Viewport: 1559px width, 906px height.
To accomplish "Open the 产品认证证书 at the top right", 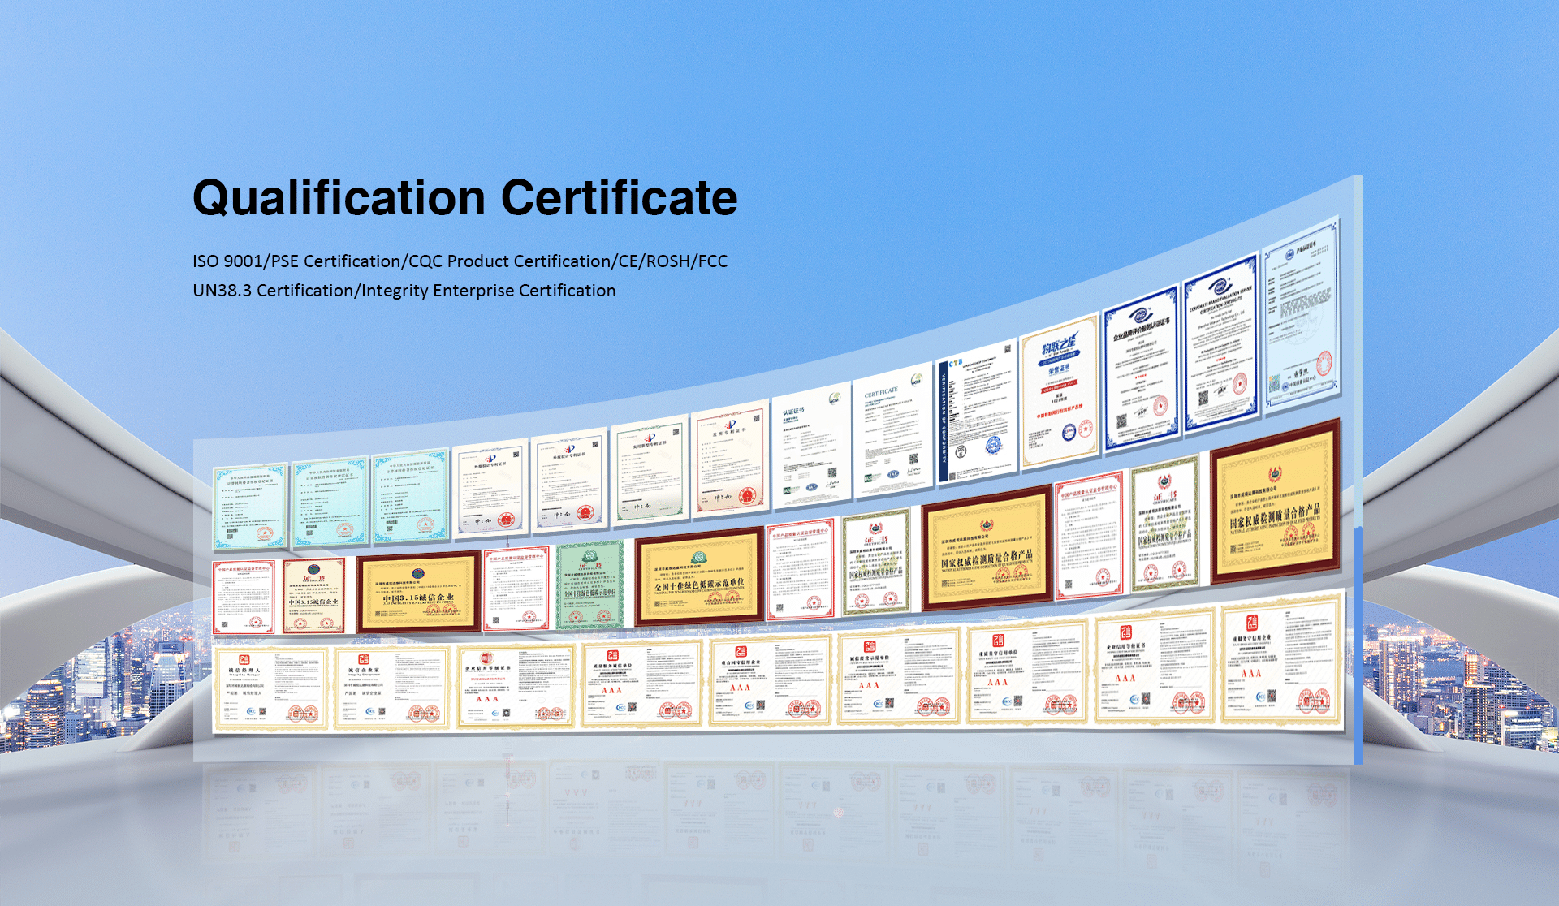I will tap(1301, 317).
